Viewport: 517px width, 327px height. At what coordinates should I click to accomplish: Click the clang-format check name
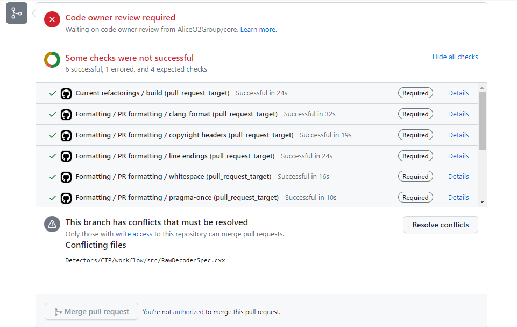pos(176,114)
